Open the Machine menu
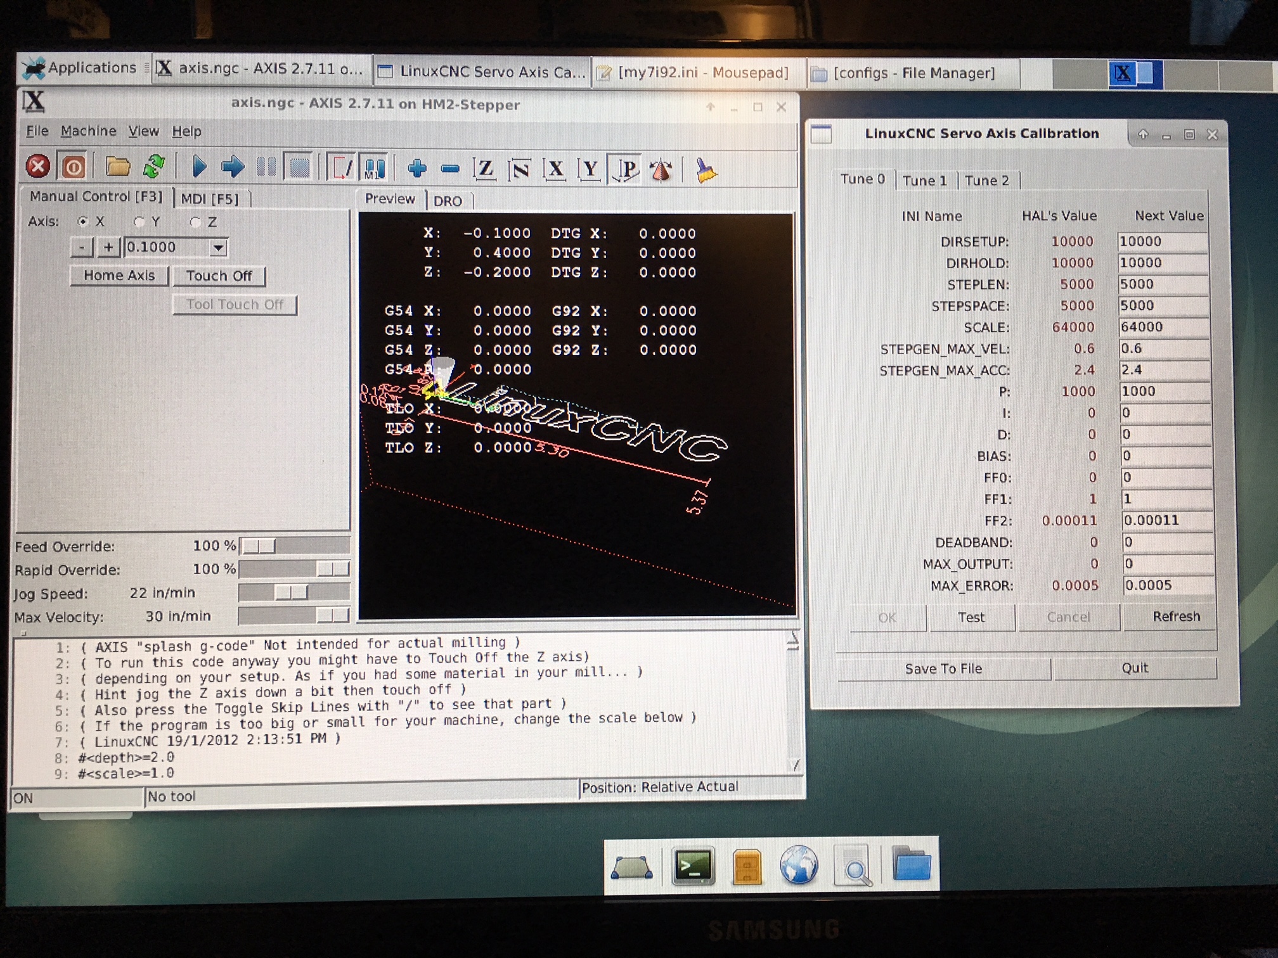The height and width of the screenshot is (958, 1278). (x=89, y=131)
